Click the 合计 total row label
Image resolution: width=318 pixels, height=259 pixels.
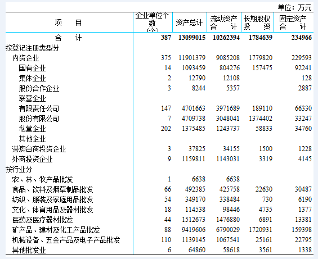point(68,38)
